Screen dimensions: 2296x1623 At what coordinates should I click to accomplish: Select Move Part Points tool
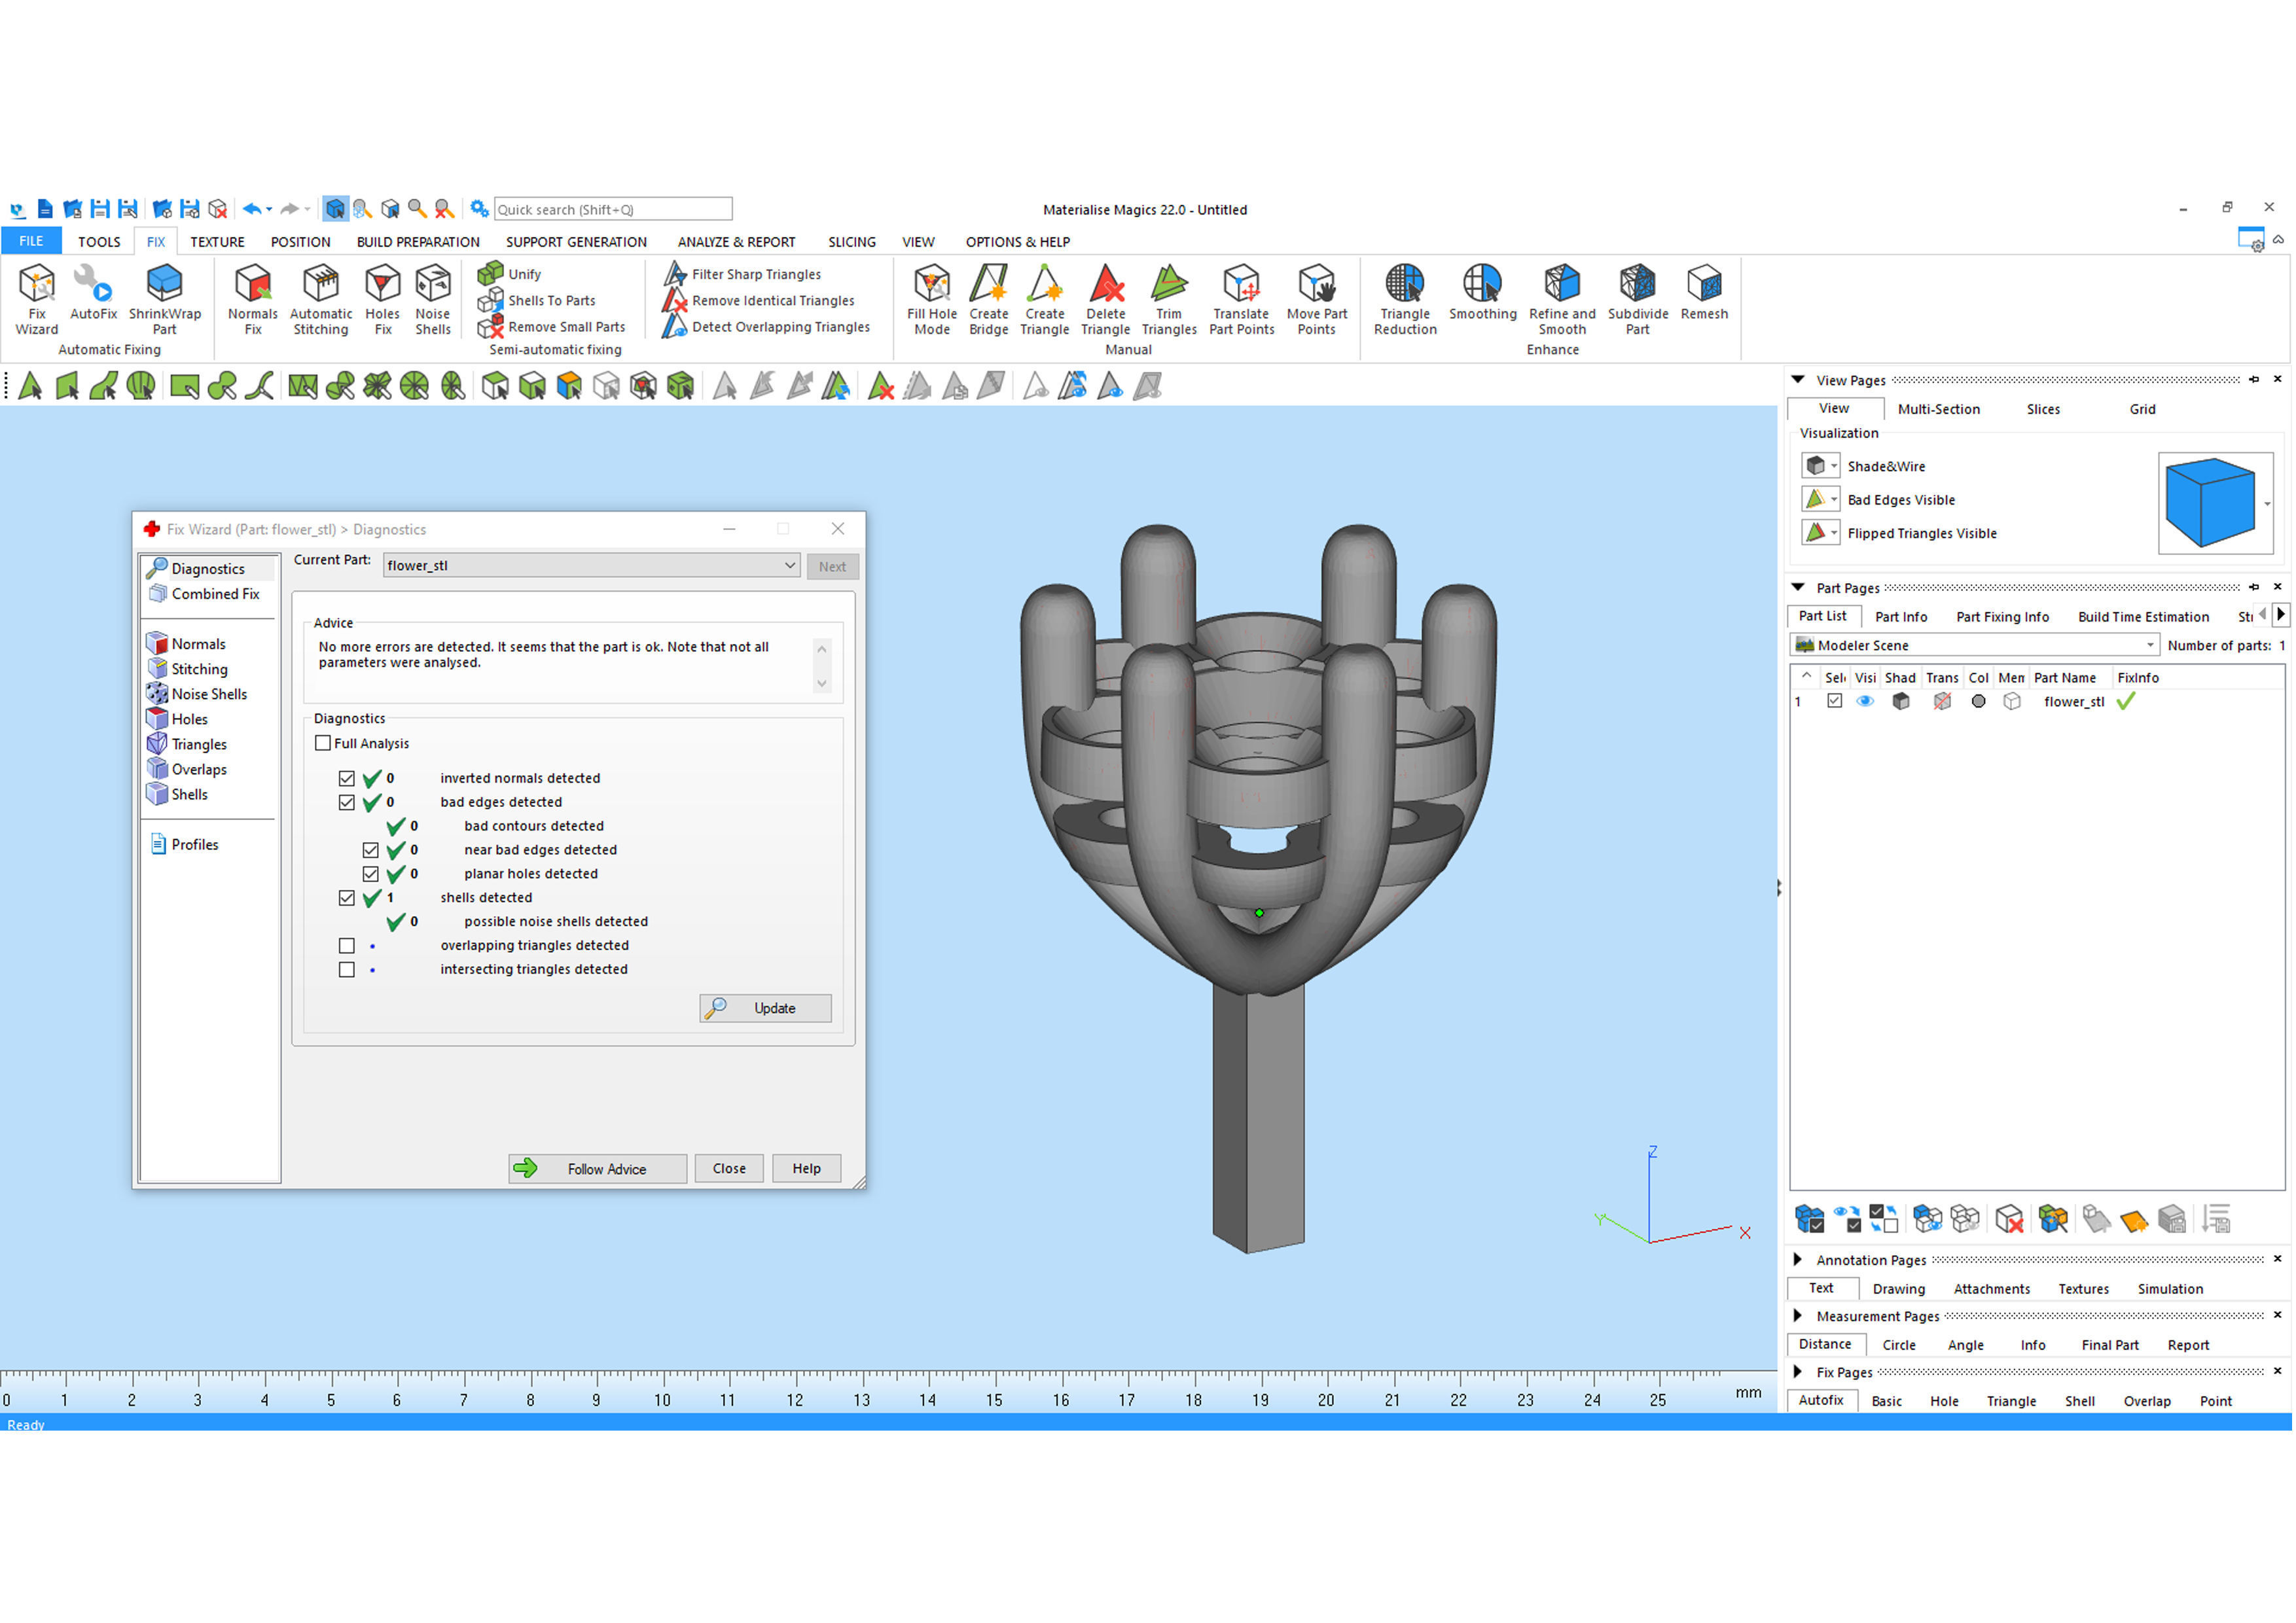click(1317, 299)
